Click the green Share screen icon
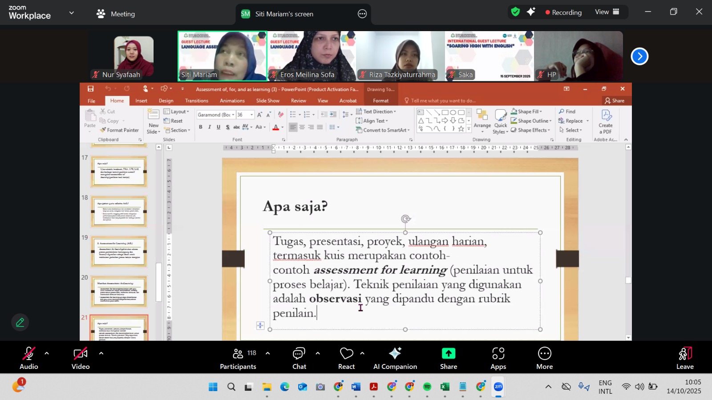The height and width of the screenshot is (400, 712). pyautogui.click(x=448, y=354)
